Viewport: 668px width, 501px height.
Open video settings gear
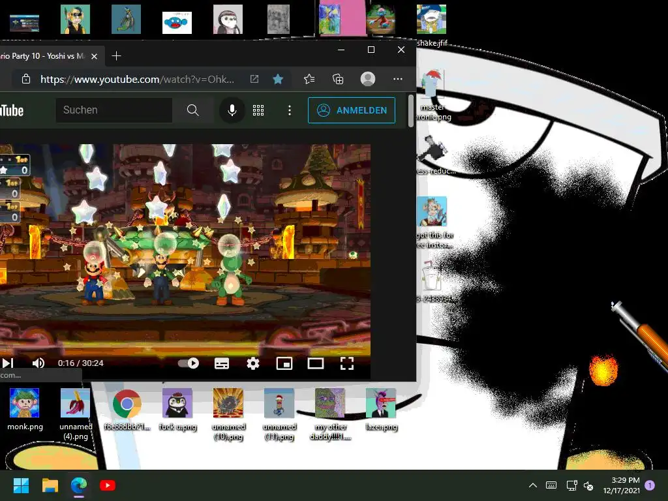tap(253, 363)
